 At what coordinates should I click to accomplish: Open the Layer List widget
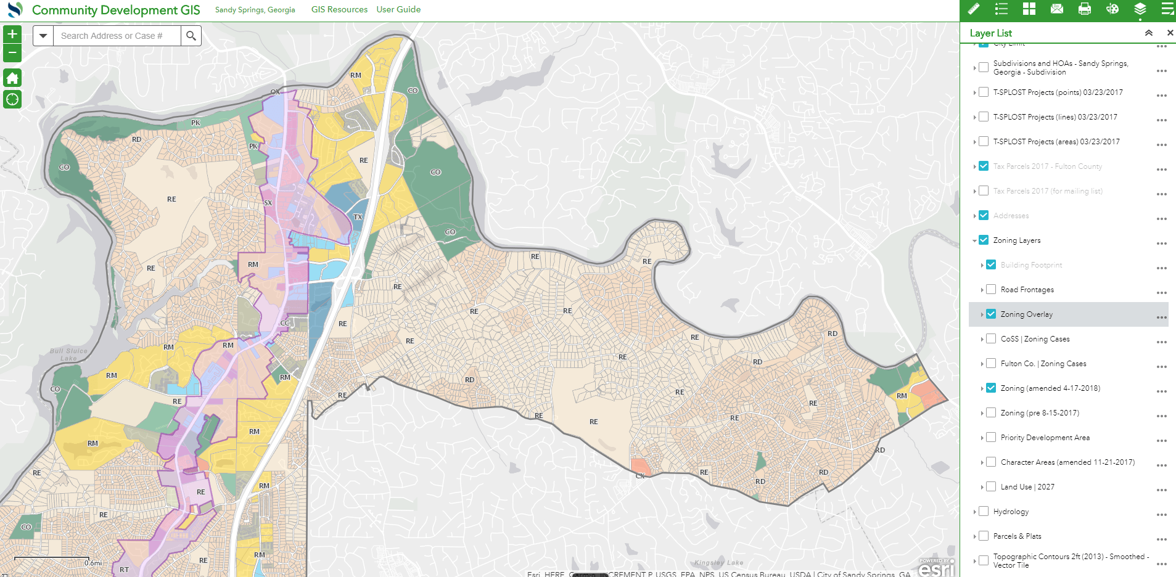1140,10
